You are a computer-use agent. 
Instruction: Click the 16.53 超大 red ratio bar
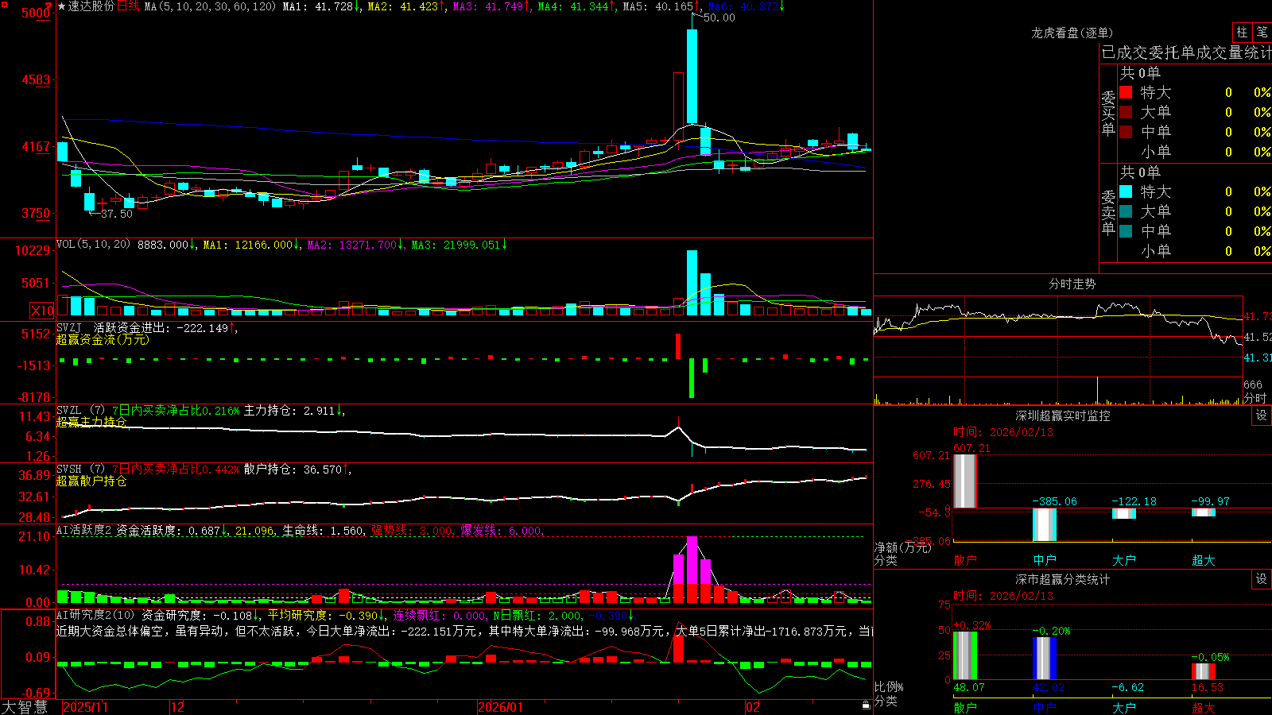click(1204, 671)
